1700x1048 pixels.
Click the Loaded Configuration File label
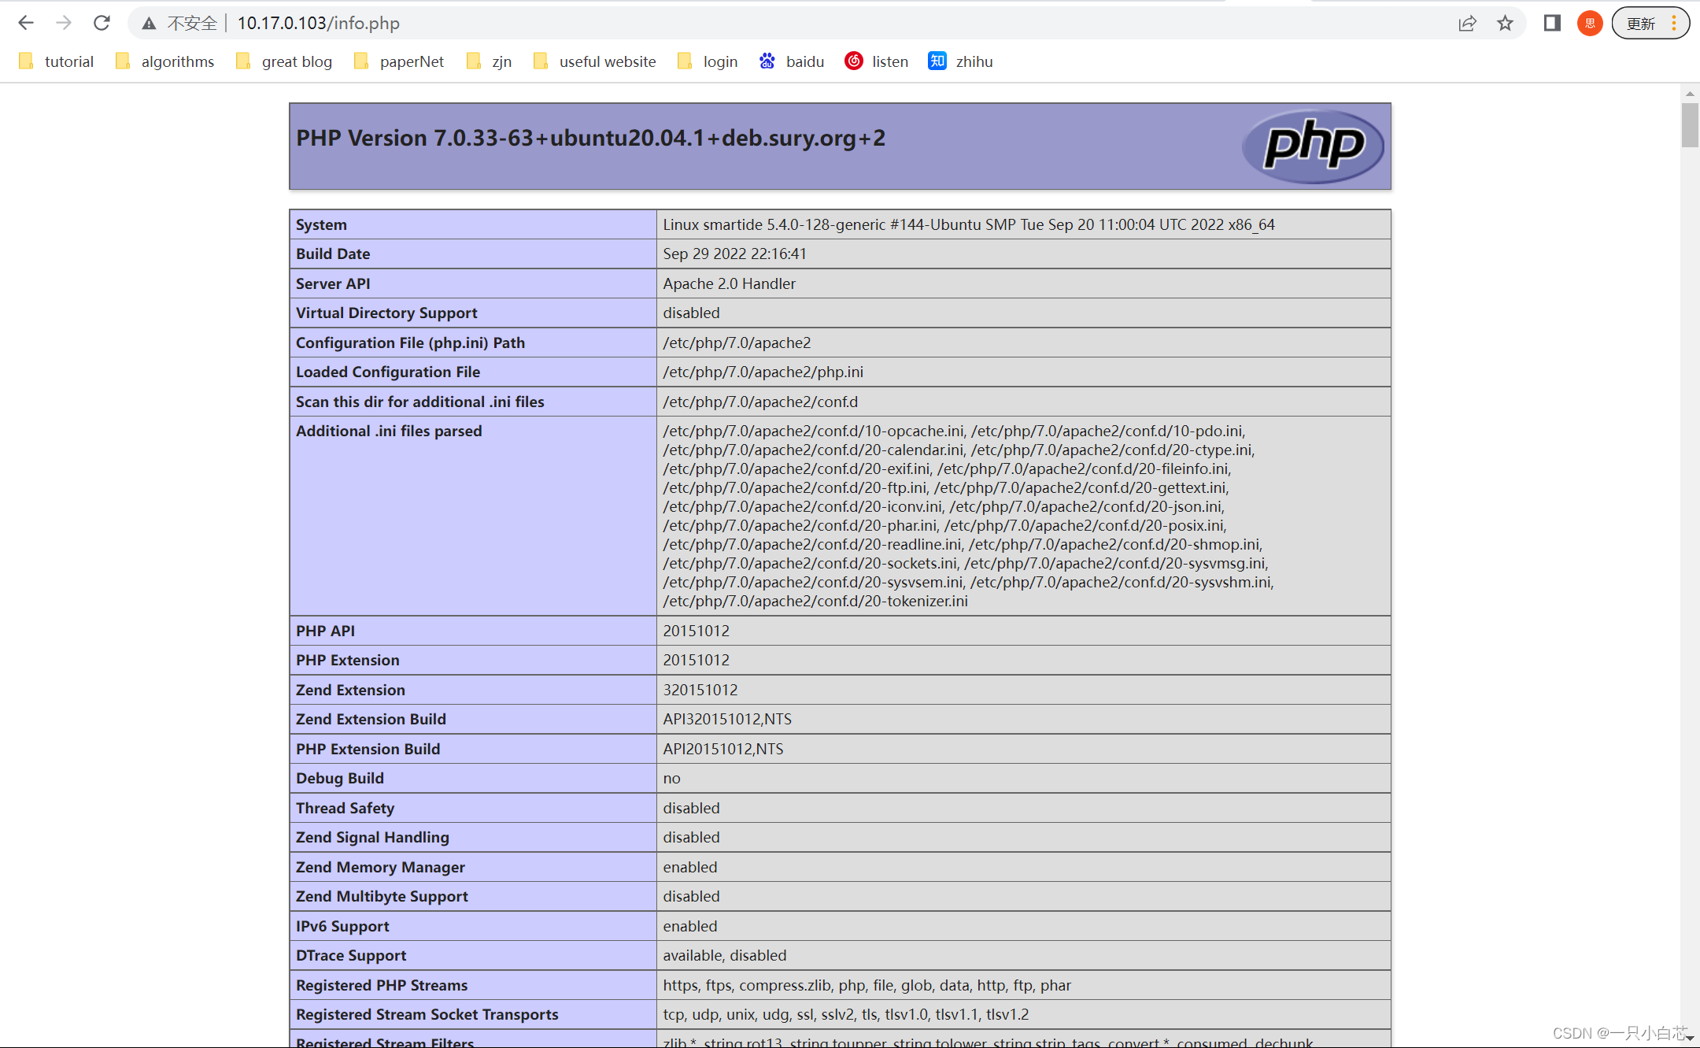[388, 372]
